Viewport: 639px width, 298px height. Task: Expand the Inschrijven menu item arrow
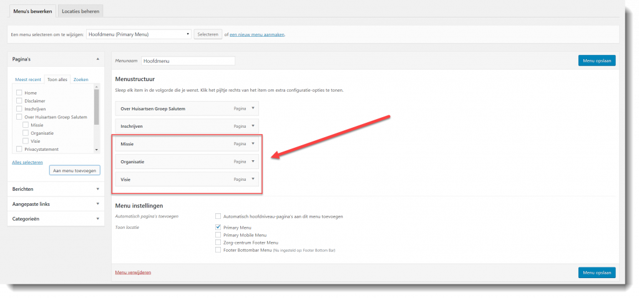click(253, 126)
